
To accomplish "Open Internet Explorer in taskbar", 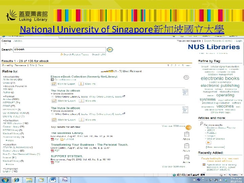I will (17, 180).
